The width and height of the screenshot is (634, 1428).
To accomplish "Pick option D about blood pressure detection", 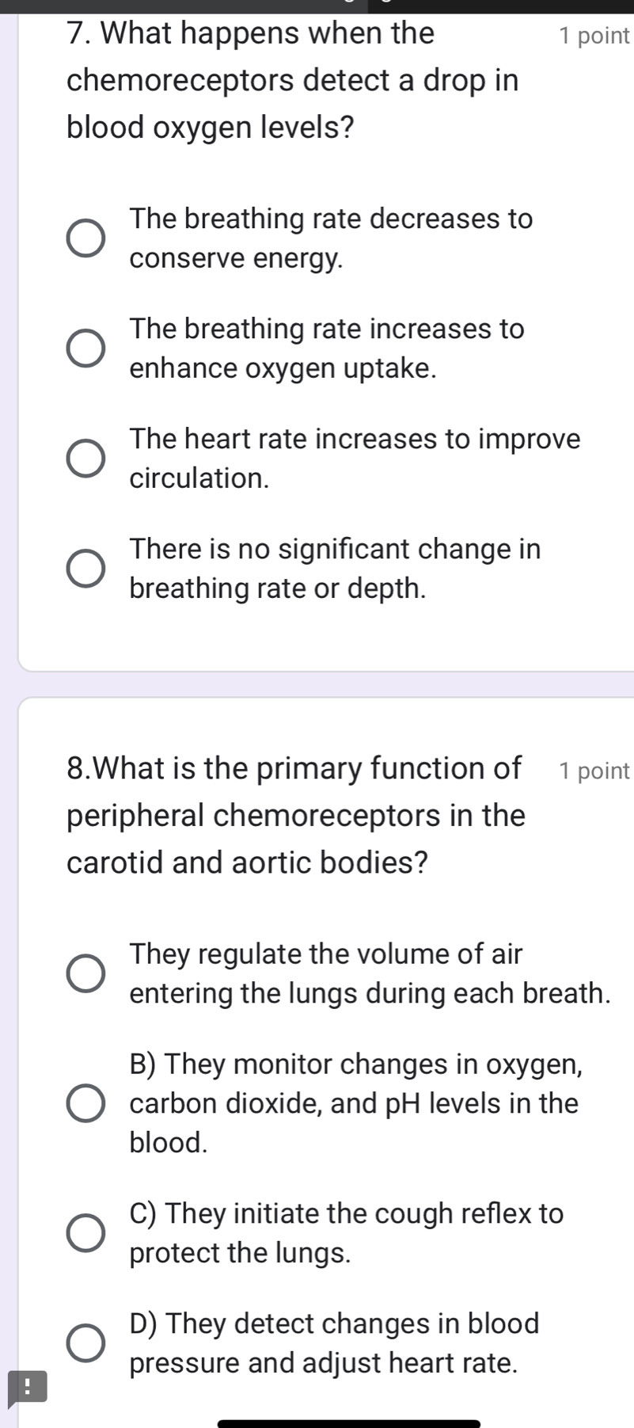I will (x=85, y=1342).
